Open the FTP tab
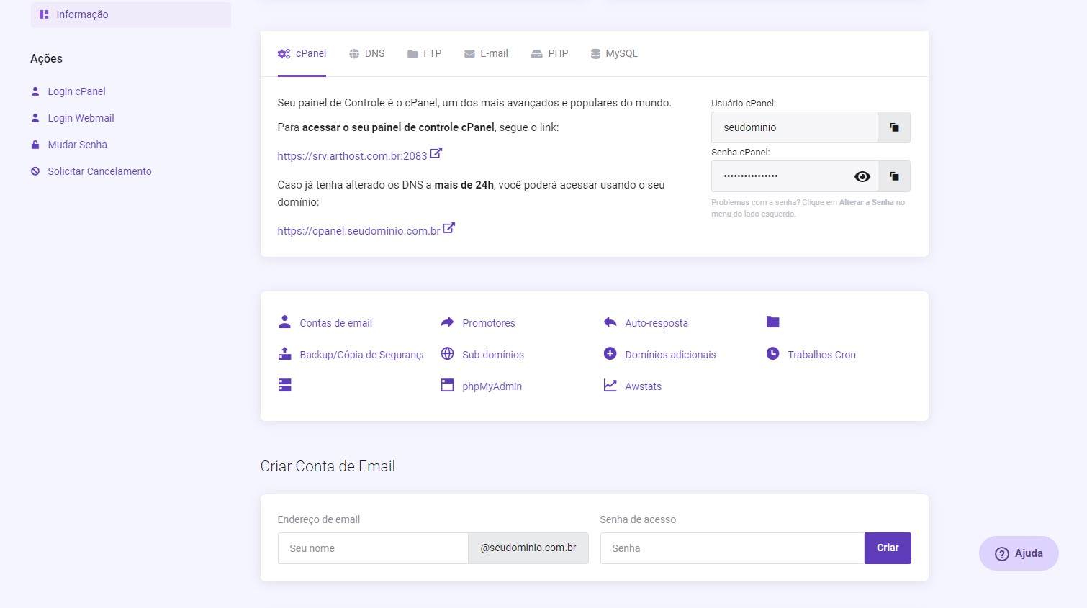The height and width of the screenshot is (608, 1087). pyautogui.click(x=425, y=54)
